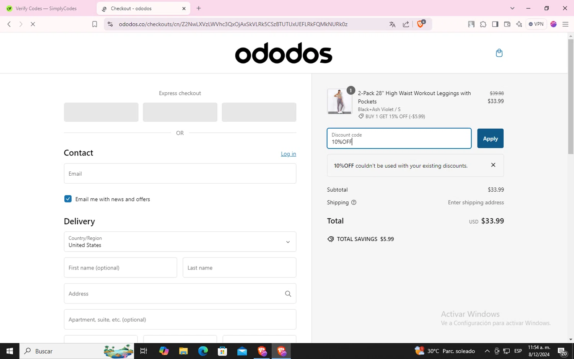Click the page vertical scrollbar
Screen dimensions: 574x359
point(571,96)
